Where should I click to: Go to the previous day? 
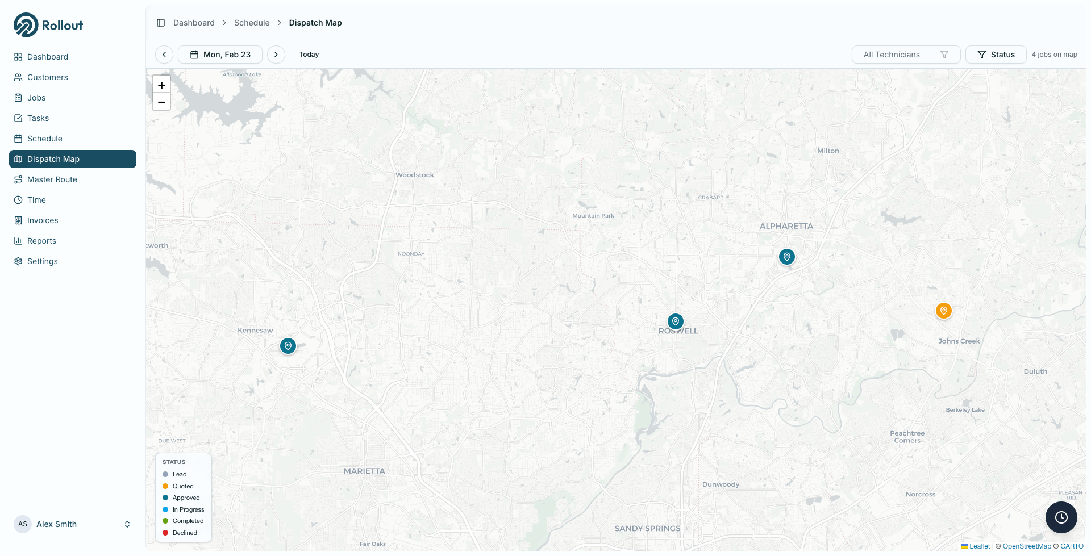point(164,55)
